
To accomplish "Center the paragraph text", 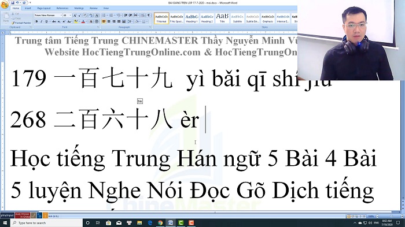I will pyautogui.click(x=109, y=21).
